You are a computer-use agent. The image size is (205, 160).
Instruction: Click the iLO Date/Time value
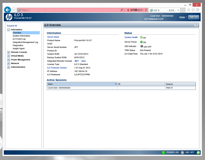point(151,54)
